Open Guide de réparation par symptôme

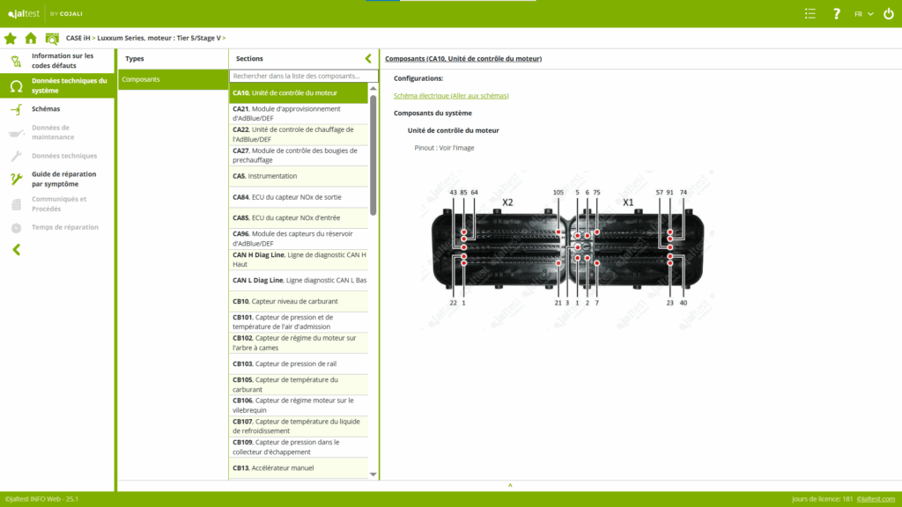[x=63, y=179]
